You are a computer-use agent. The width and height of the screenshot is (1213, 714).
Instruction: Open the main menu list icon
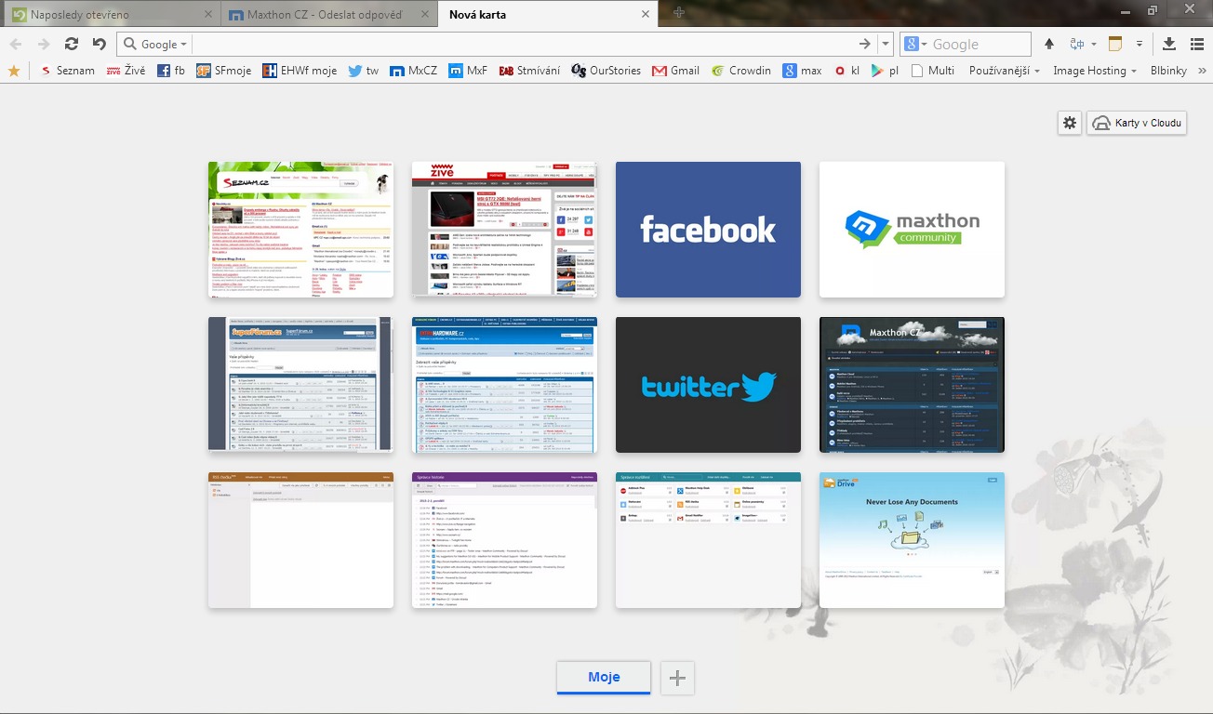pos(1196,44)
